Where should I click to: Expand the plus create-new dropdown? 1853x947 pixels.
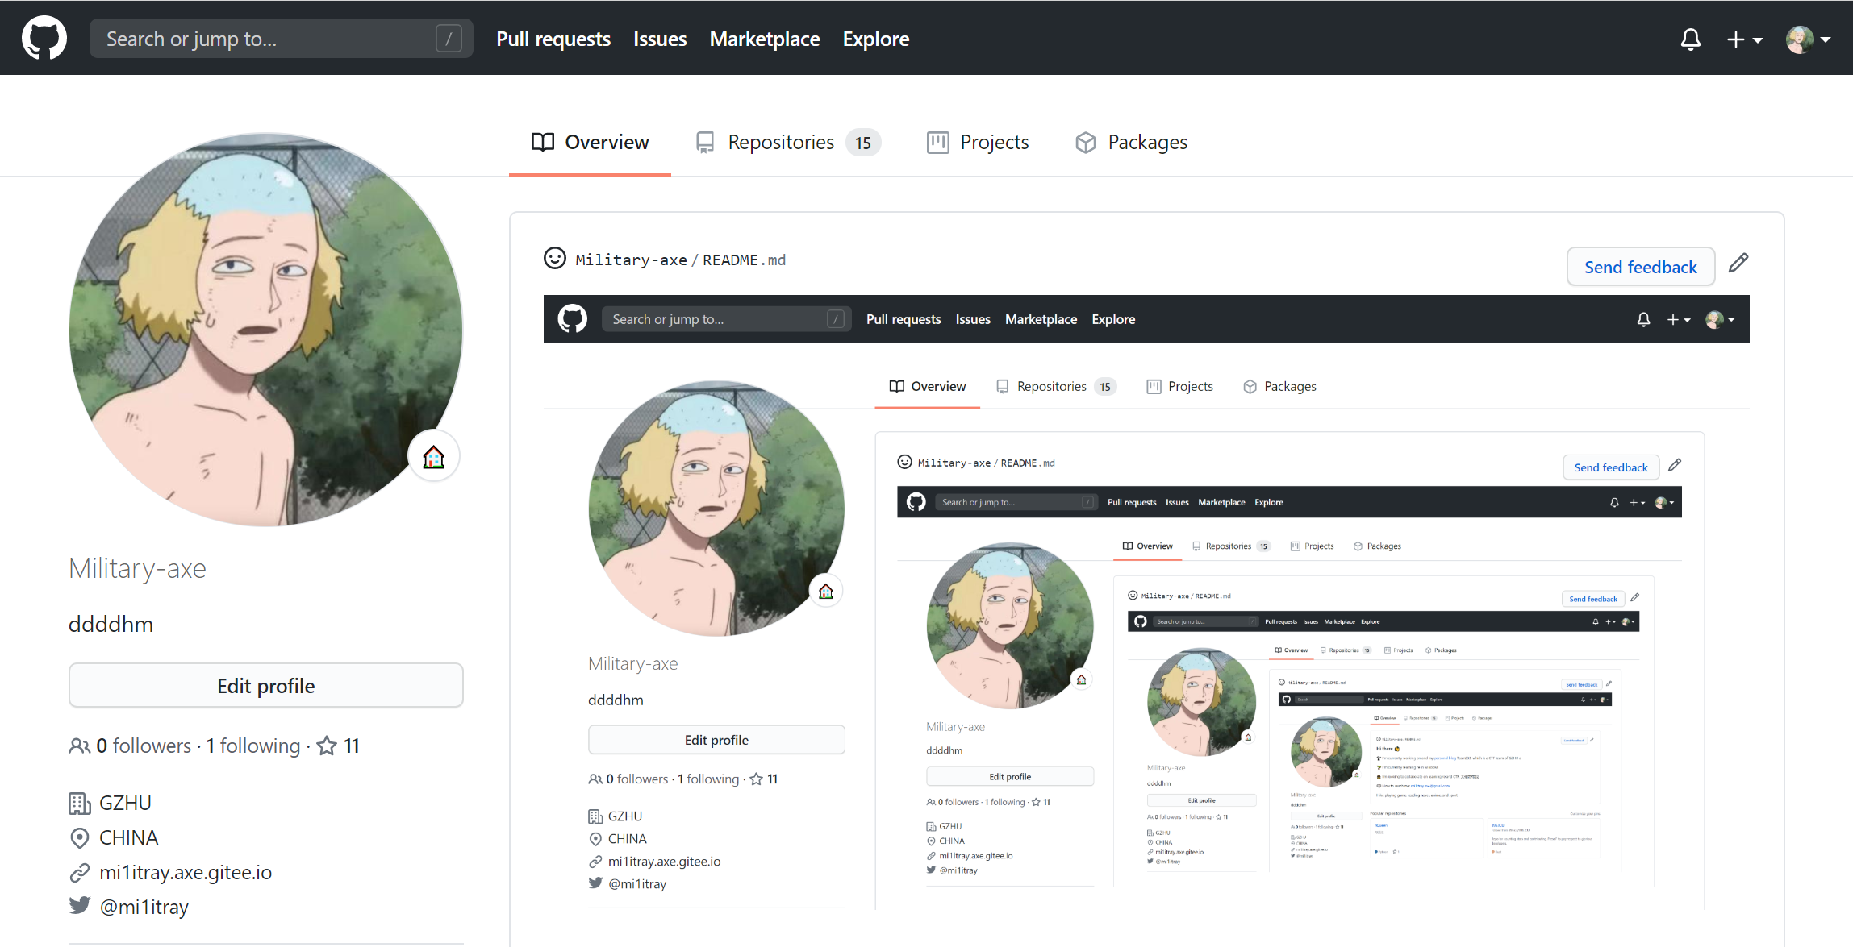[x=1744, y=39]
